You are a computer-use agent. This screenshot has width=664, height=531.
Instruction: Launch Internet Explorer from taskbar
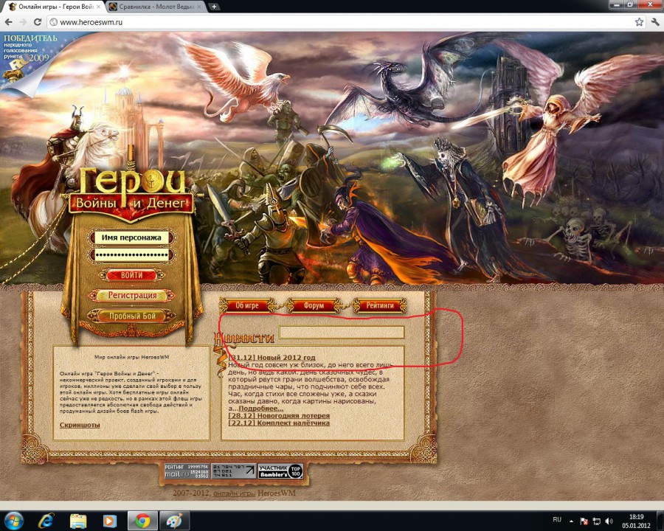click(45, 521)
